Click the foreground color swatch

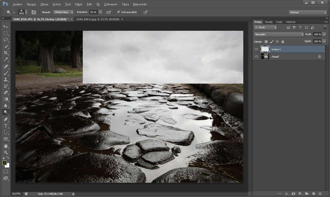4,163
